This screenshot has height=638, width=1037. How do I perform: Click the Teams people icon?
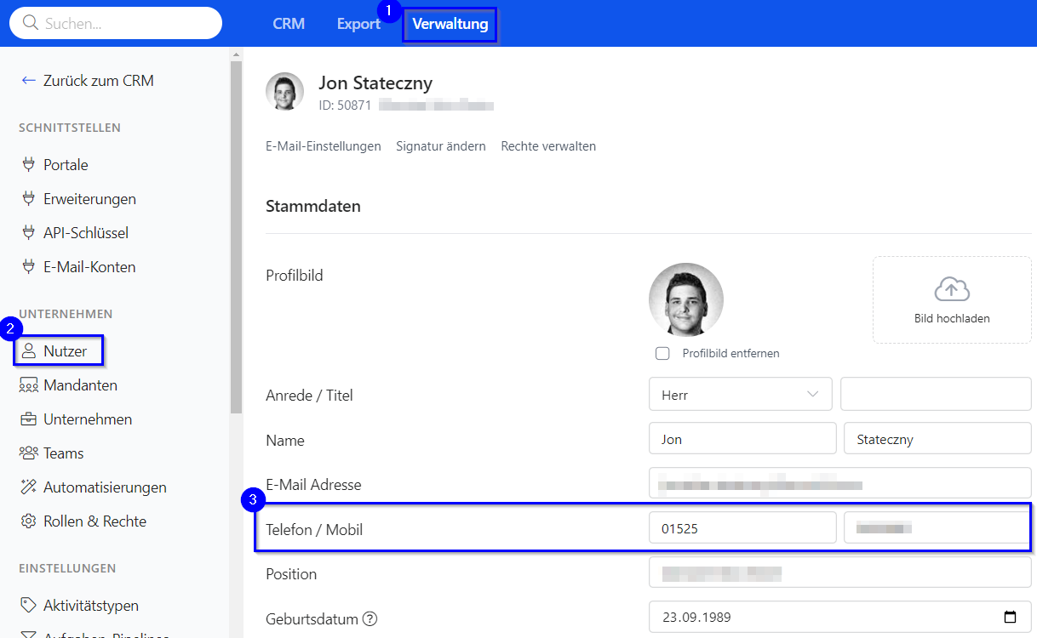click(29, 453)
